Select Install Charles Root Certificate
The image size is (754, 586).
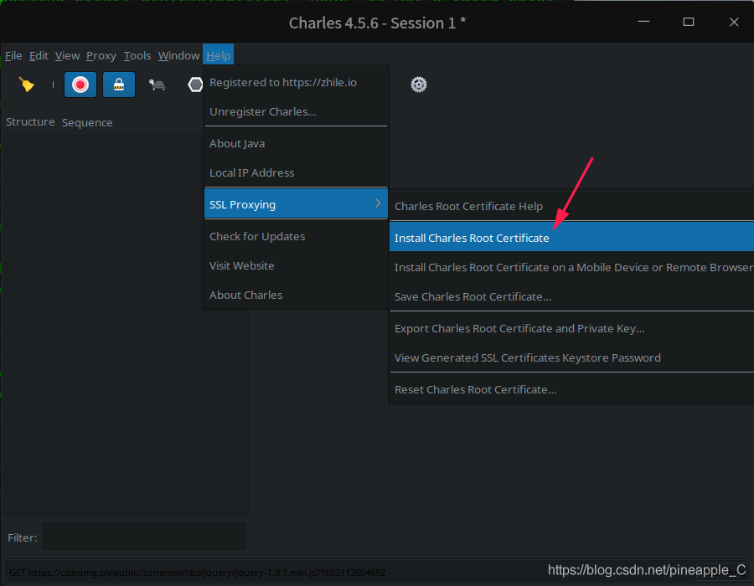click(x=472, y=238)
